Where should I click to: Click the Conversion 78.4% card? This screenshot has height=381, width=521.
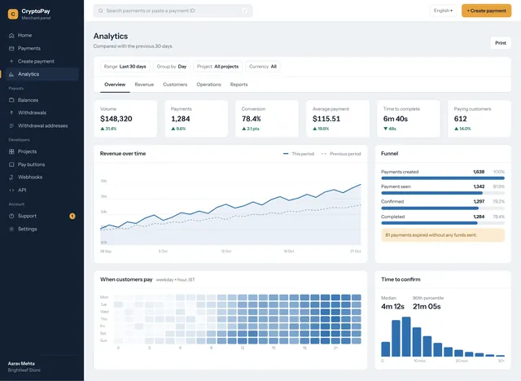pos(267,119)
